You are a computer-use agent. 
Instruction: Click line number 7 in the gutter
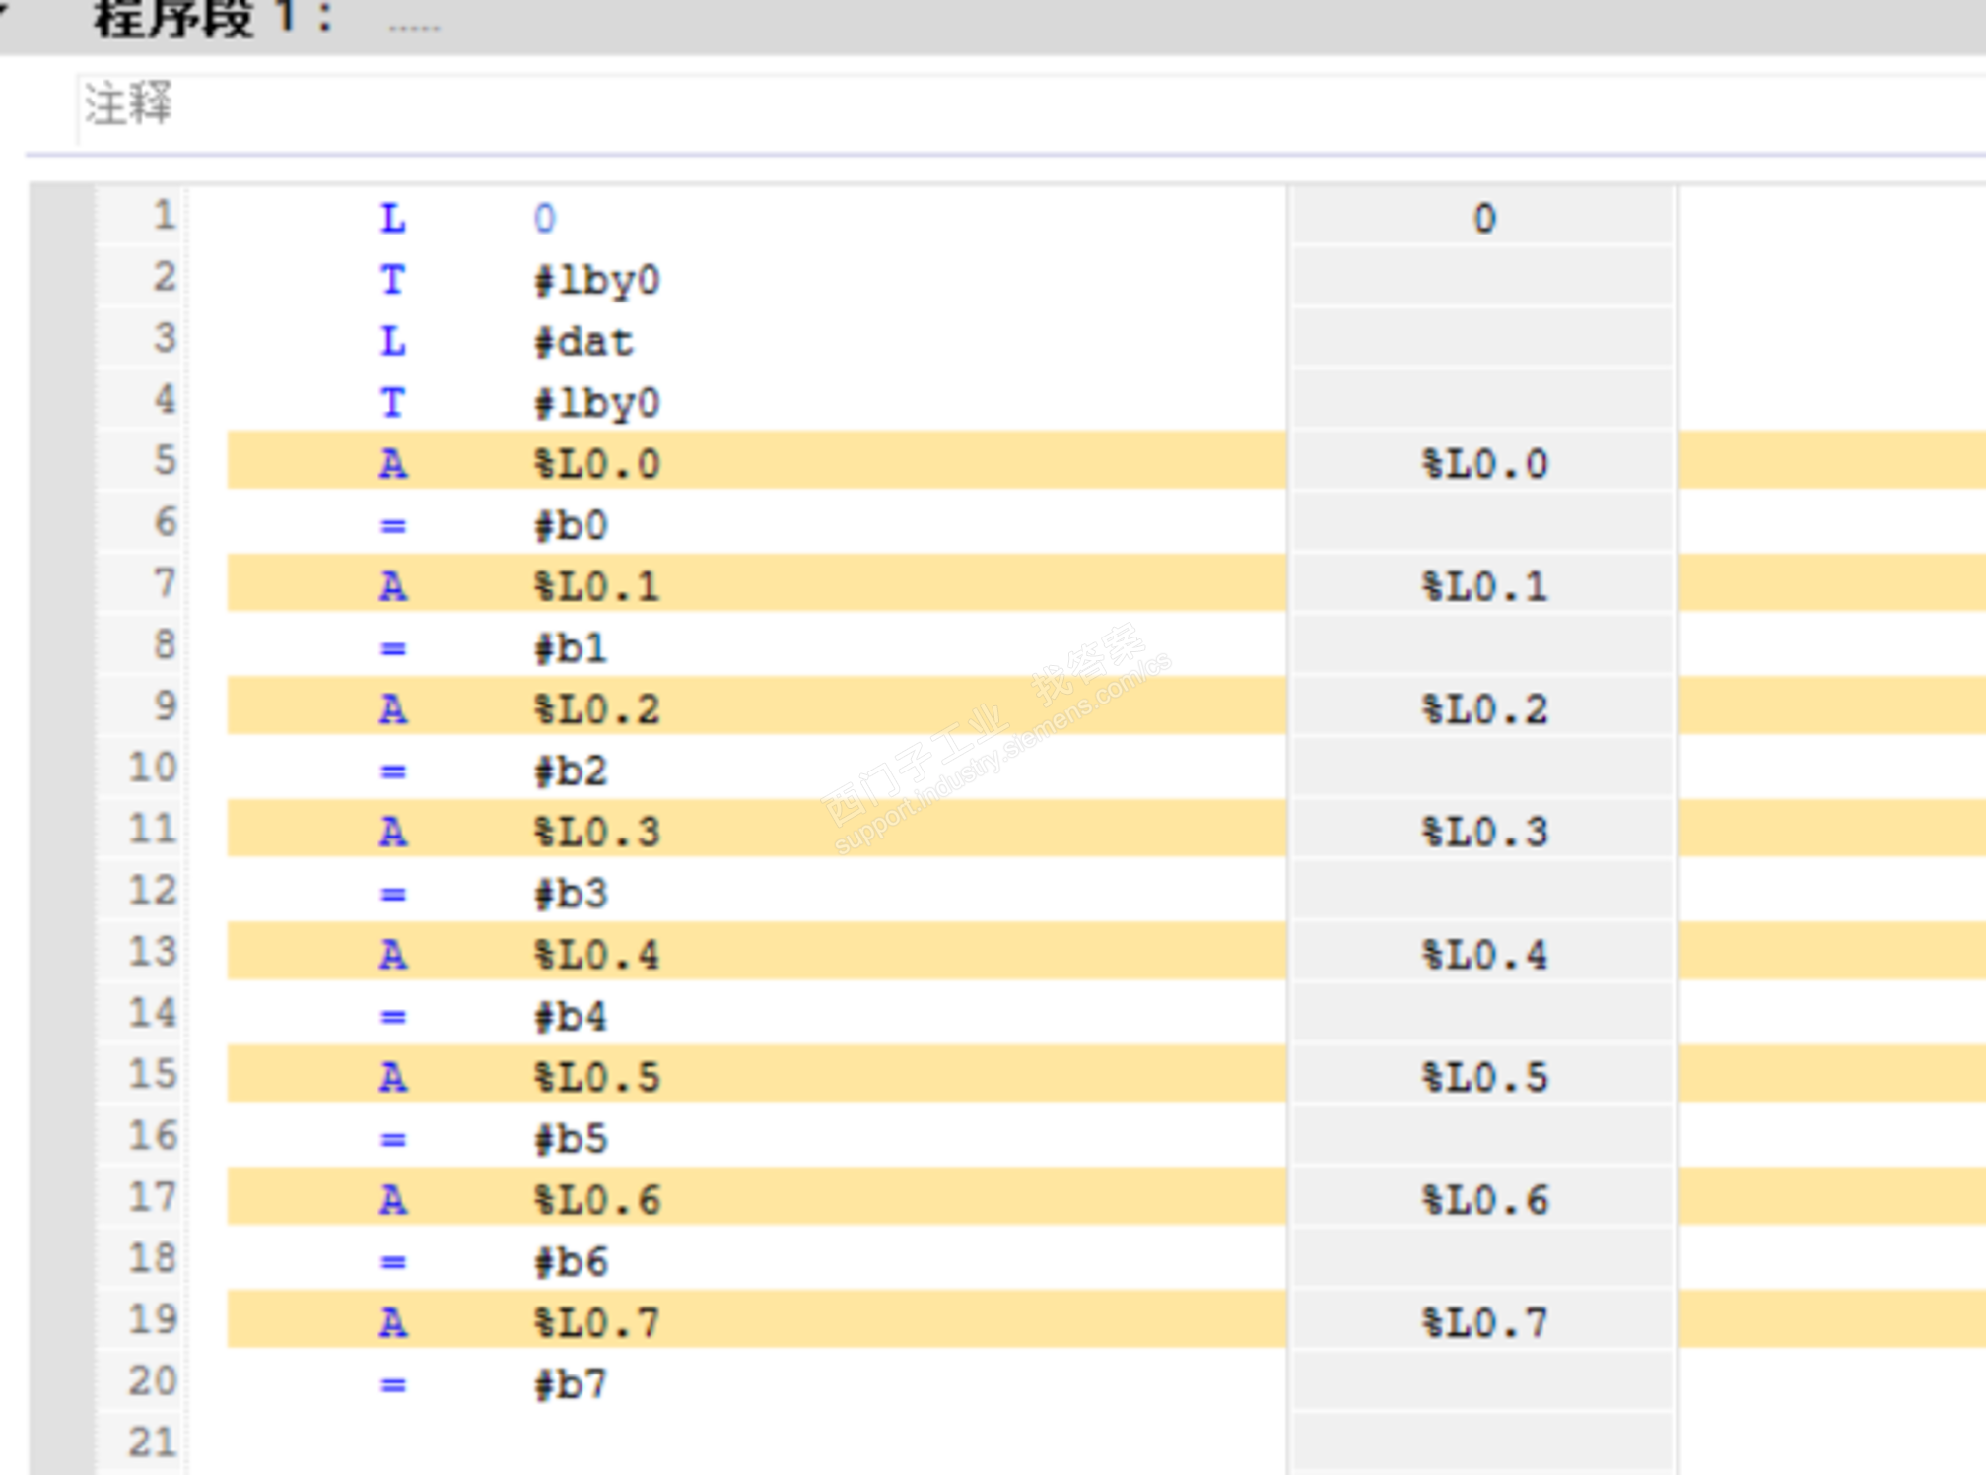point(164,583)
